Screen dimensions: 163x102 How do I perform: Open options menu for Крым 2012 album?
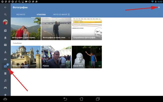[x=100, y=48]
